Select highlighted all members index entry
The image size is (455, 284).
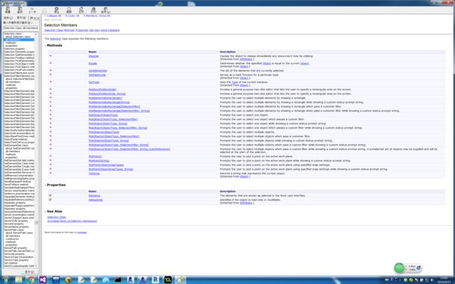pyautogui.click(x=19, y=40)
